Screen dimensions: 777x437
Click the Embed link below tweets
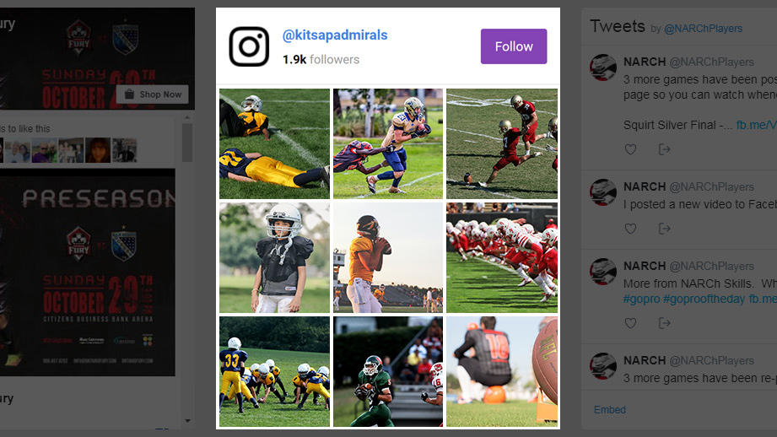click(x=609, y=410)
